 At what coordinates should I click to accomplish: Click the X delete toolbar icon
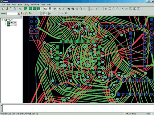tap(123, 9)
